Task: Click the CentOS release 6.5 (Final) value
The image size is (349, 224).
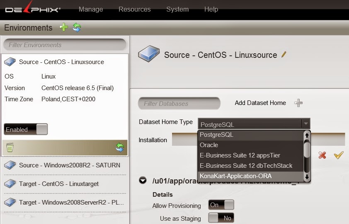Action: (78, 88)
